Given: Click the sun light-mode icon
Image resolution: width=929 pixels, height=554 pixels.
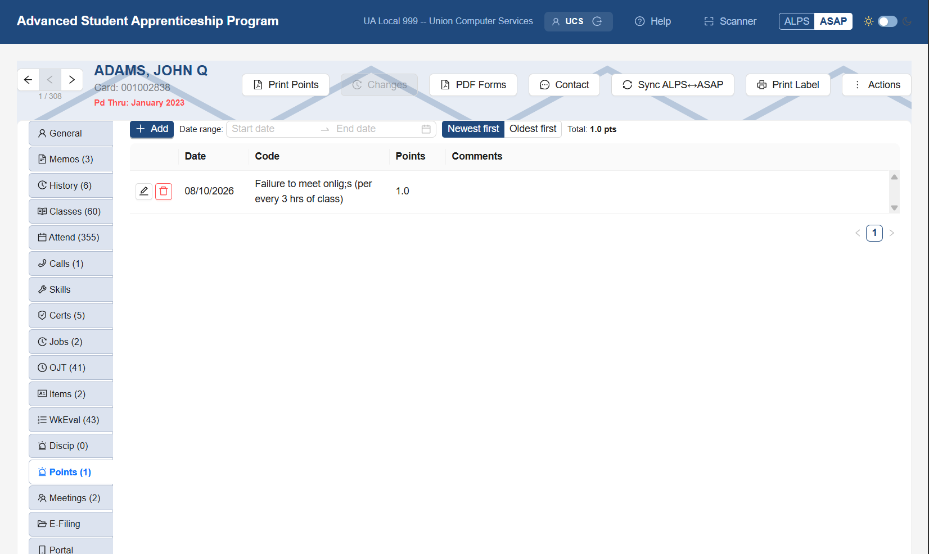Looking at the screenshot, I should (868, 21).
